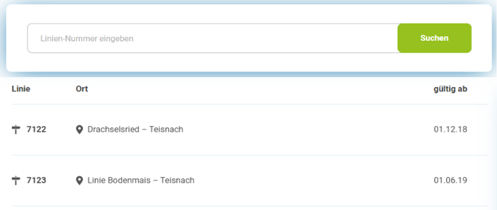497x210 pixels.
Task: Click Teisnach in the 7123 row
Action: pos(177,180)
